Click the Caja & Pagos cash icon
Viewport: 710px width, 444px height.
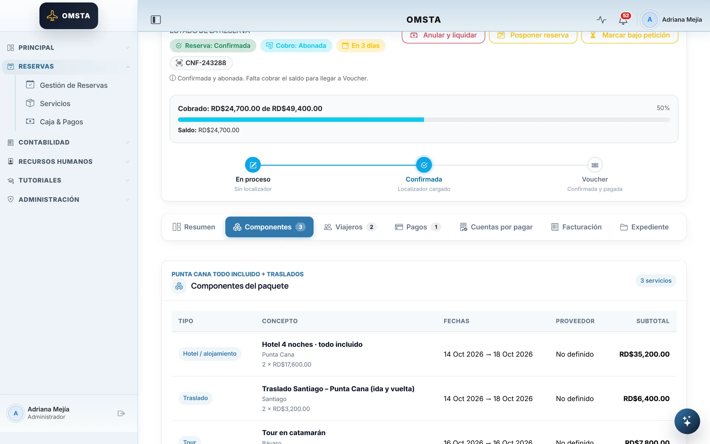[x=30, y=121]
